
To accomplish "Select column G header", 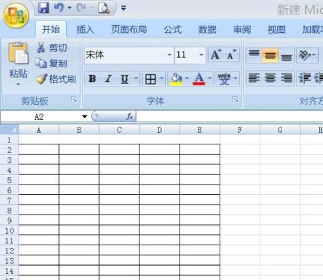I will [280, 130].
